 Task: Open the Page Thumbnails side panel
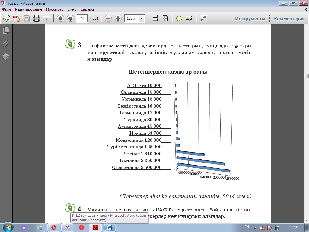[6, 30]
